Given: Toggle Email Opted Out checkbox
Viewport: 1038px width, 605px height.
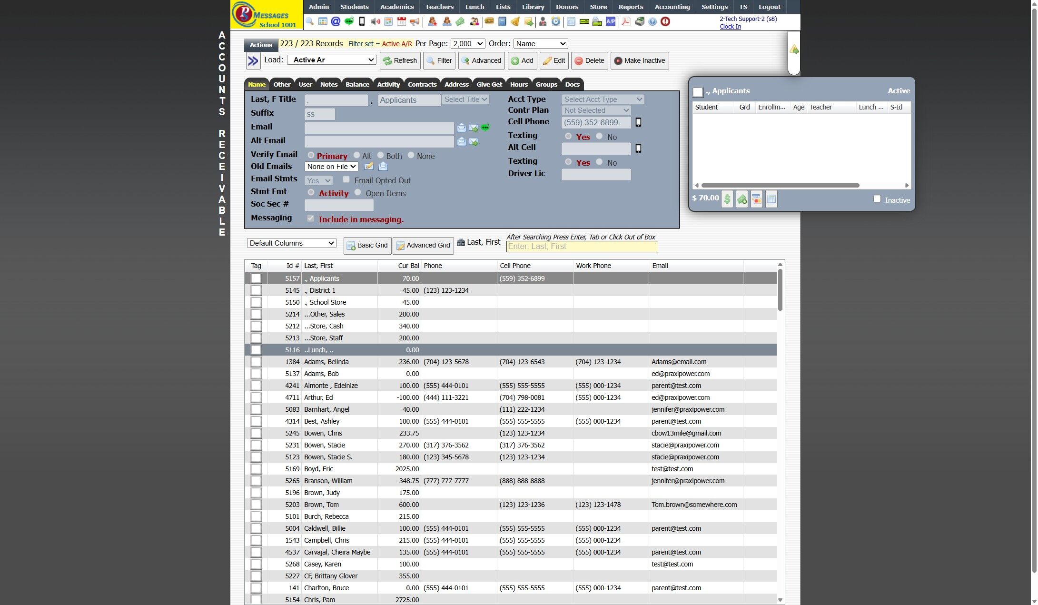Looking at the screenshot, I should point(346,179).
